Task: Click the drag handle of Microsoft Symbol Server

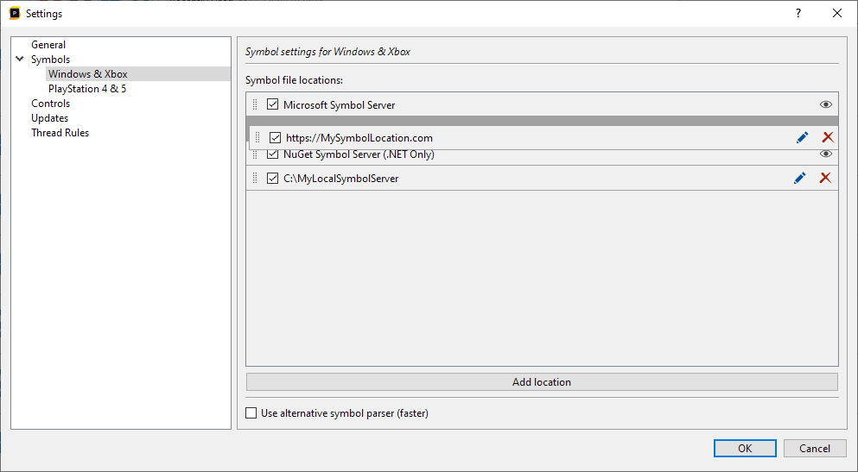Action: click(x=255, y=104)
